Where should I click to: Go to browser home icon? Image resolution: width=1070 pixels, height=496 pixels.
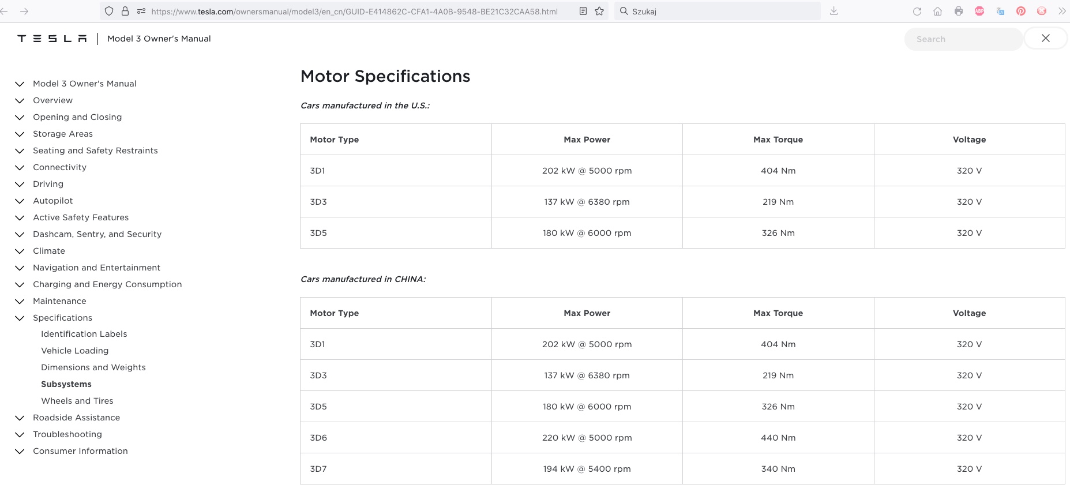(938, 11)
